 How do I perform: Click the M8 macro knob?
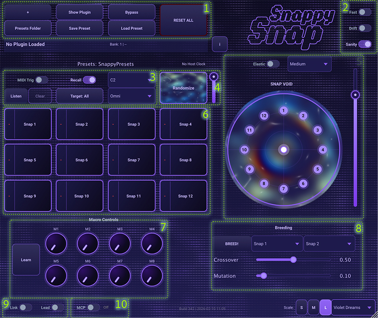(152, 276)
